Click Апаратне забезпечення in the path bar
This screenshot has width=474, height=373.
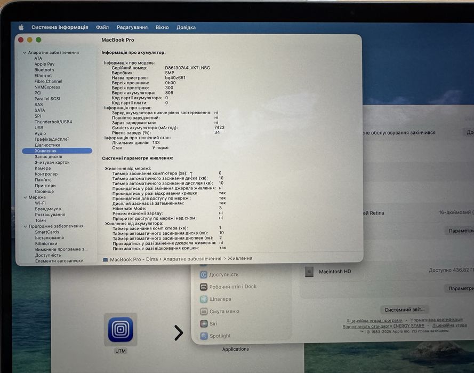tap(192, 259)
